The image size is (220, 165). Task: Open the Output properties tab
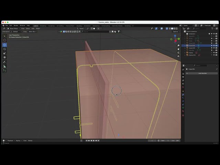[183, 77]
